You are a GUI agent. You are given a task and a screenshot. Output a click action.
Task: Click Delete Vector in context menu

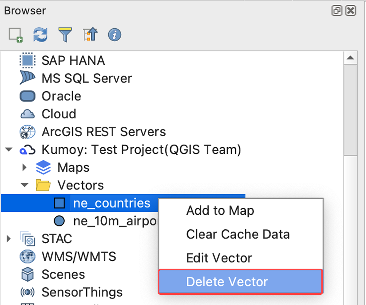(x=227, y=282)
